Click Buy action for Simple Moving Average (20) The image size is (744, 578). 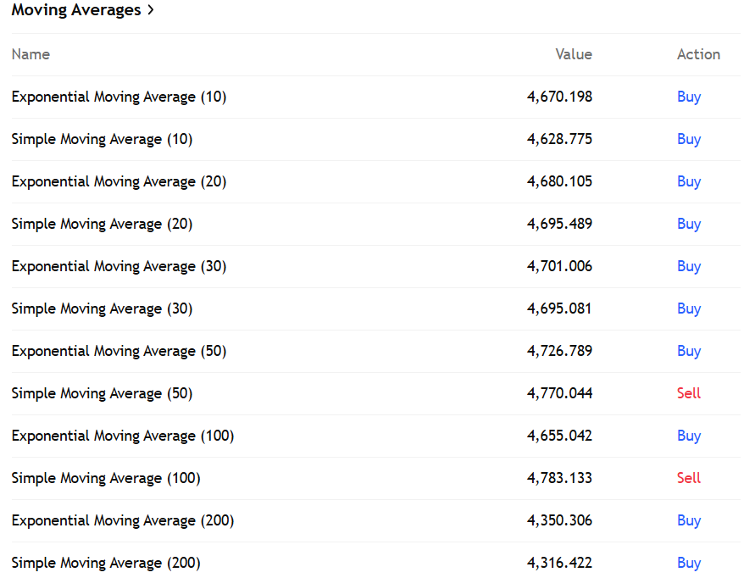point(689,224)
